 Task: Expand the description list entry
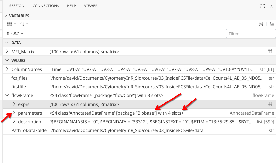click(x=14, y=122)
